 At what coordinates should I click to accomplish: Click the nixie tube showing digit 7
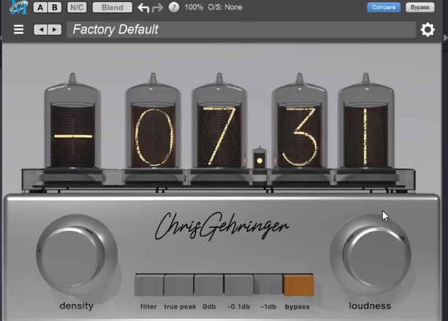point(219,122)
